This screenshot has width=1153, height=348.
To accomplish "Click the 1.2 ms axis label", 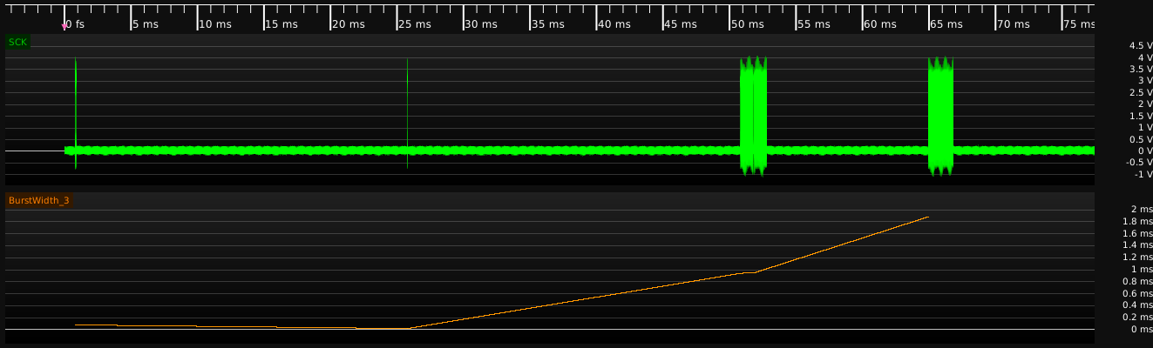I will 1137,257.
